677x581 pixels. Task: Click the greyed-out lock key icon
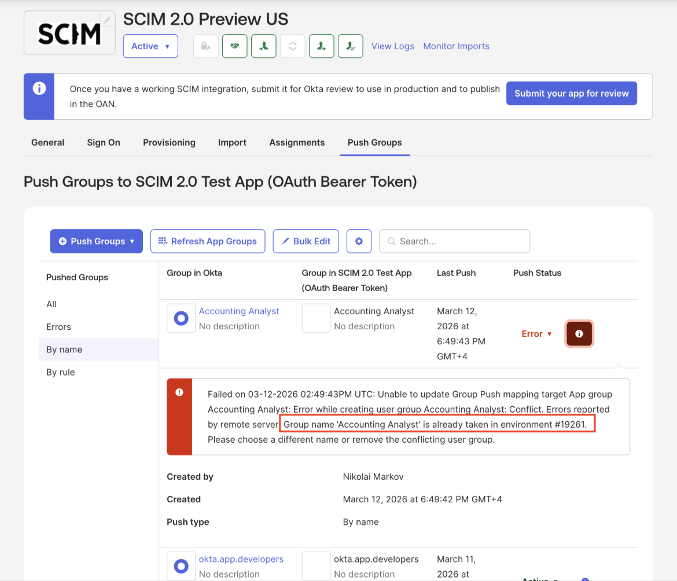click(x=205, y=46)
